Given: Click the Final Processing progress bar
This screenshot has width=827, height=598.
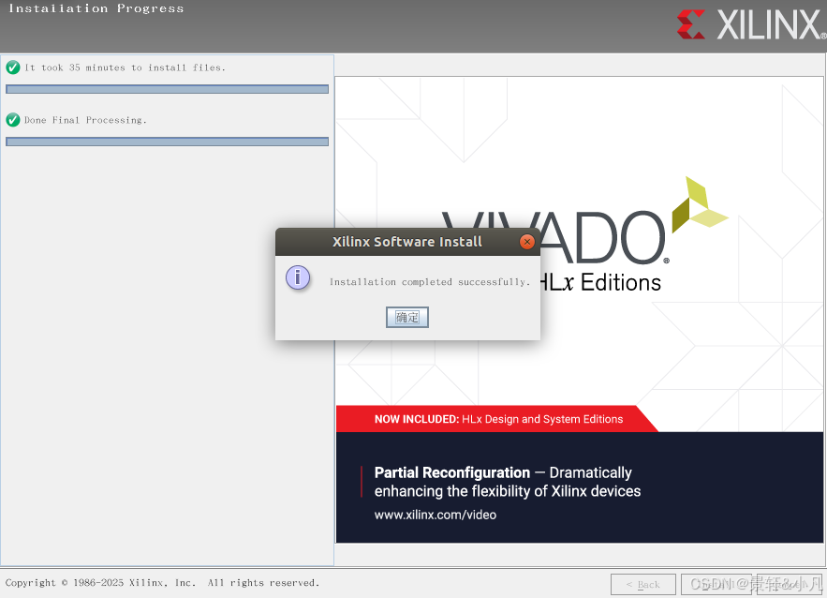Looking at the screenshot, I should point(168,142).
